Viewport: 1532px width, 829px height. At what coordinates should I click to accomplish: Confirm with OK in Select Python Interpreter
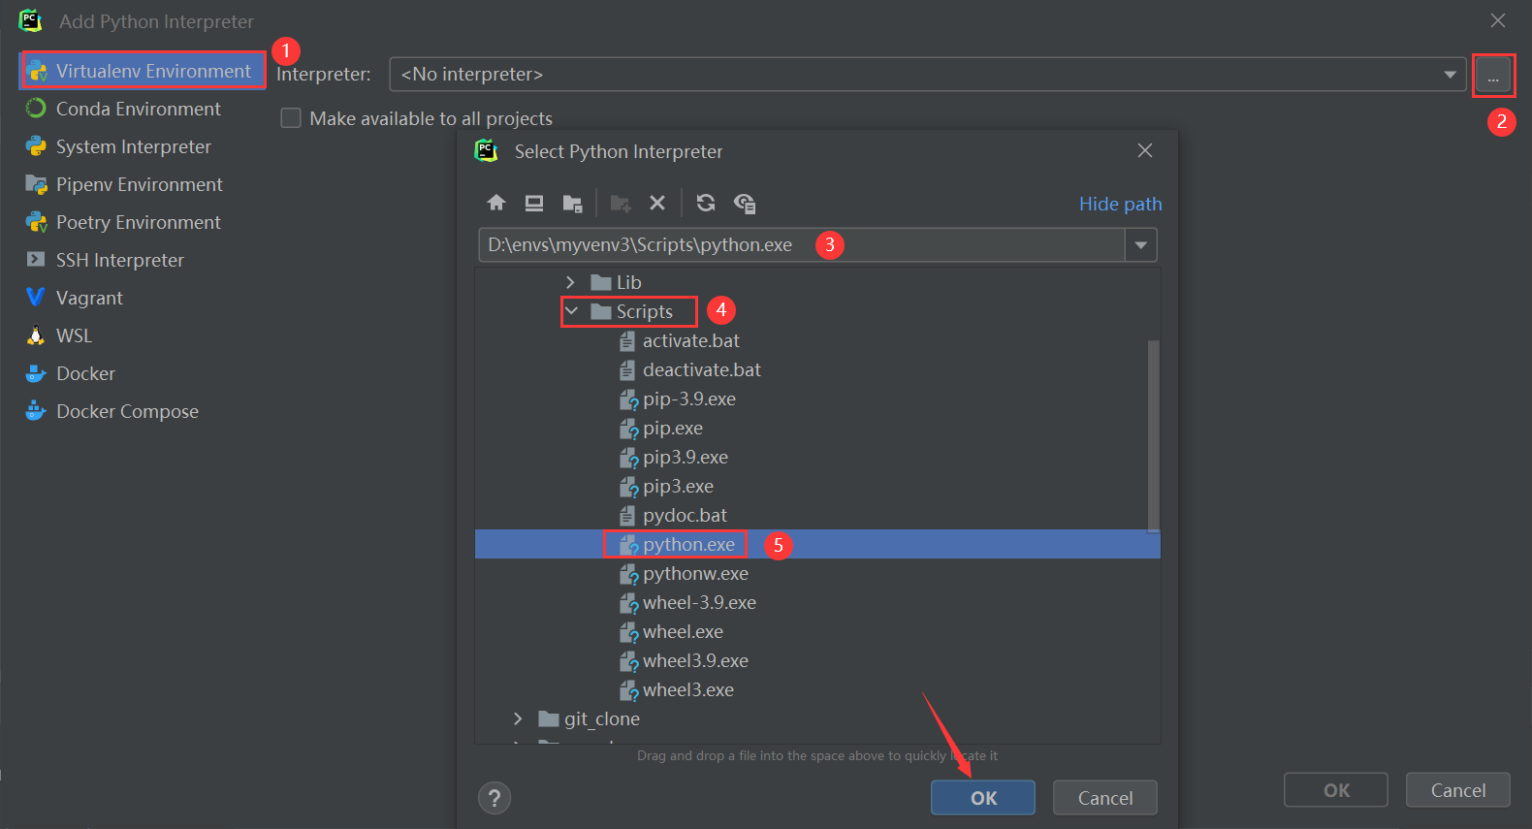983,798
